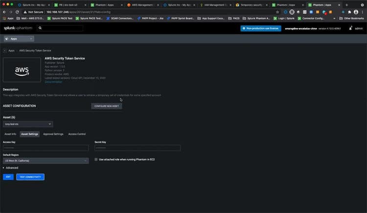Open the Access Control tab
367x213 pixels.
[77, 134]
